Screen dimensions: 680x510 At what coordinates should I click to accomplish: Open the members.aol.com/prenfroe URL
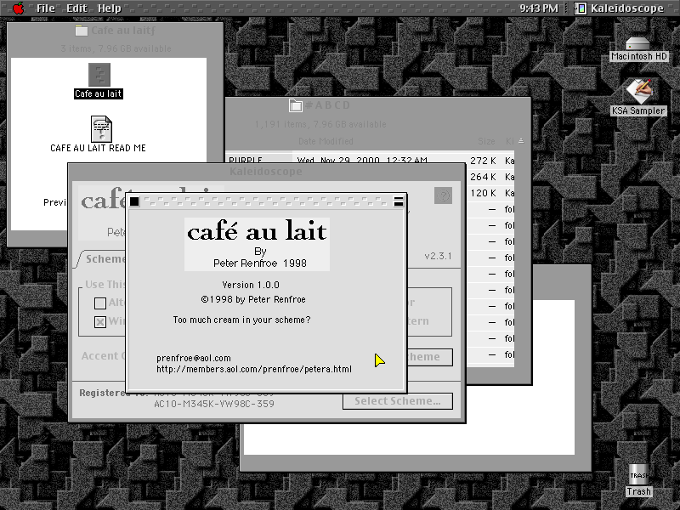254,369
